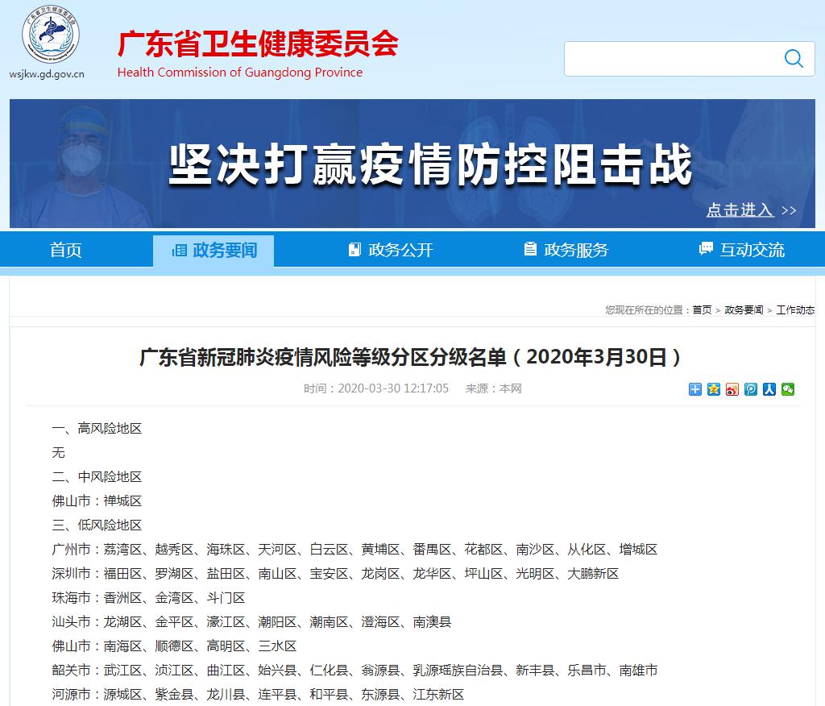Open the 政务公开 navigation tab
825x706 pixels.
click(391, 250)
